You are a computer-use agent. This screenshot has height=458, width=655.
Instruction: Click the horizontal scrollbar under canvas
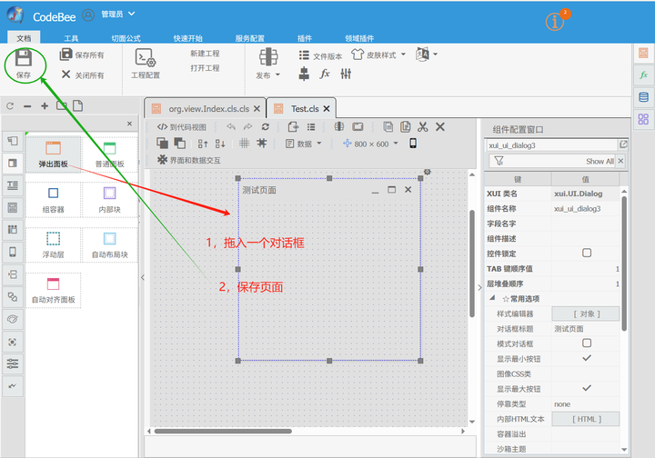(223, 431)
